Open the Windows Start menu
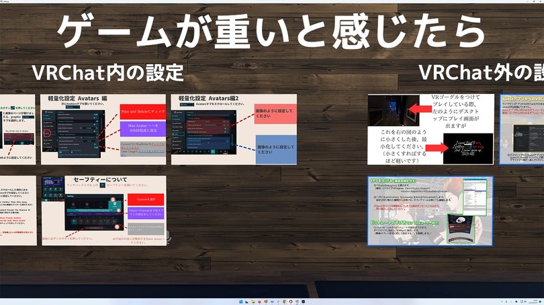 tap(241, 302)
